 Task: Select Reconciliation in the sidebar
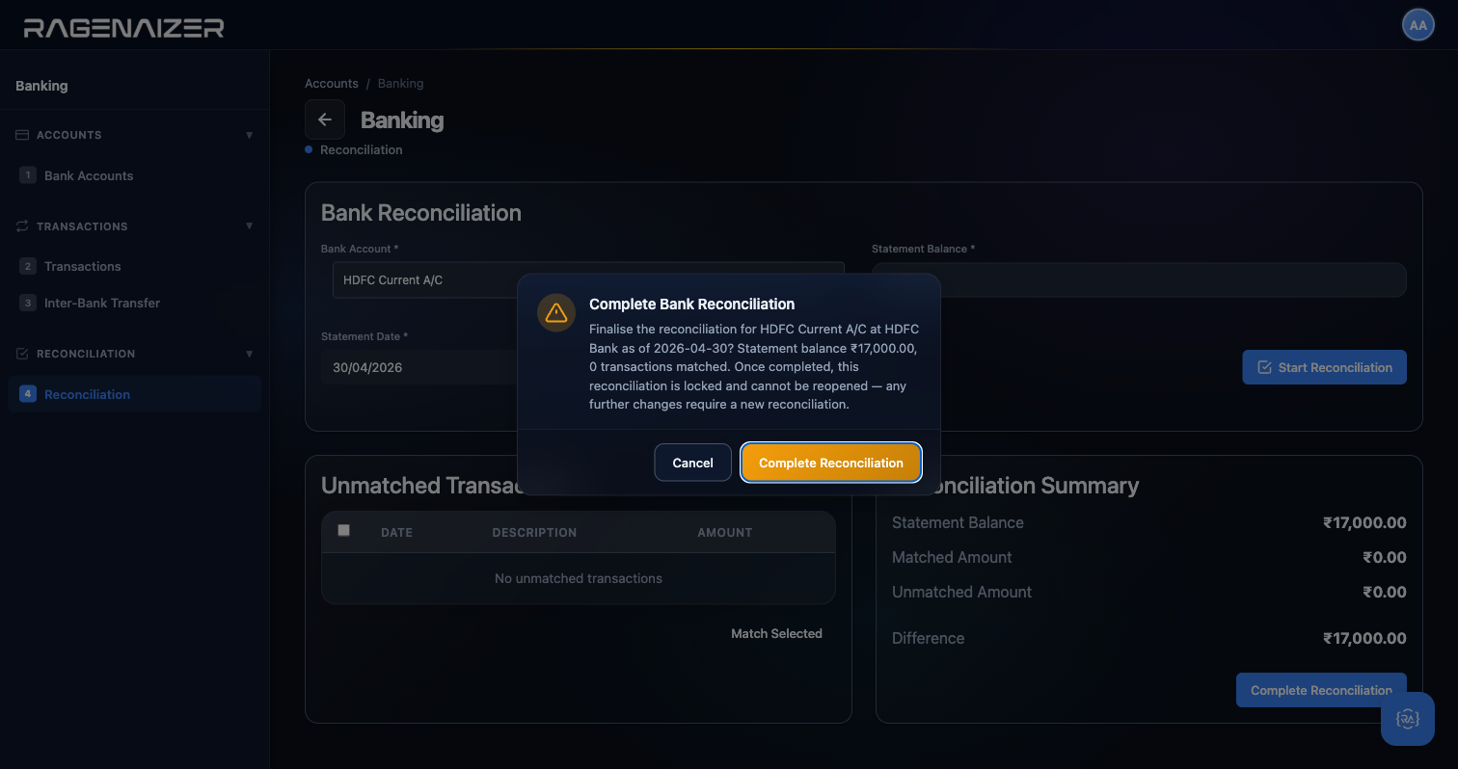tap(134, 394)
